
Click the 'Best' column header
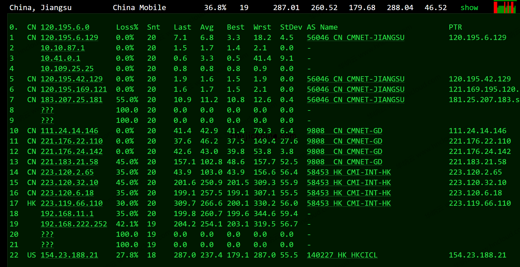tap(235, 27)
